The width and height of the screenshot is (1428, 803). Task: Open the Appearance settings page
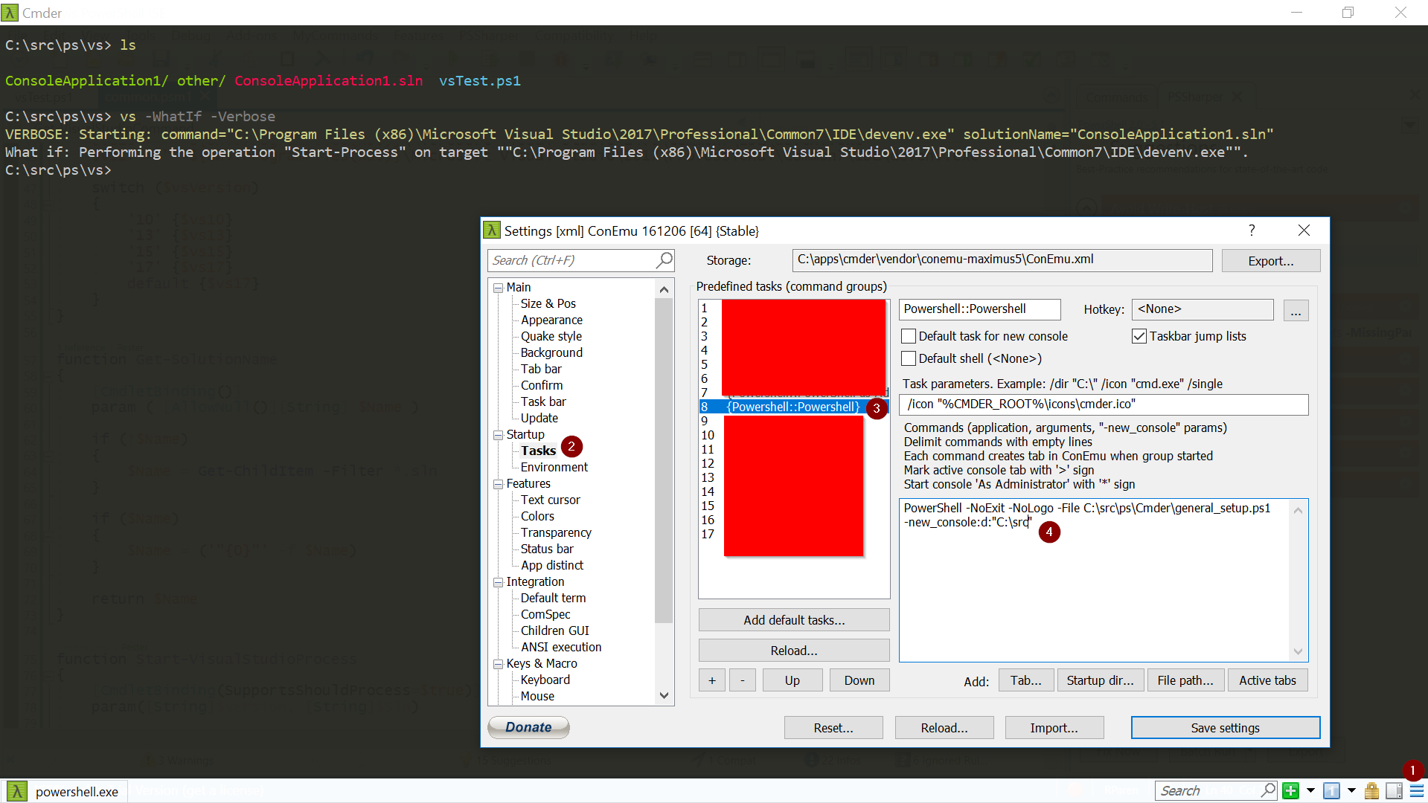click(x=551, y=320)
